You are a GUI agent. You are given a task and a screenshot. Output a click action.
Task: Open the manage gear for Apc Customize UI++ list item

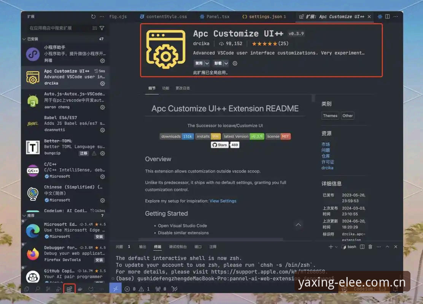pos(102,84)
